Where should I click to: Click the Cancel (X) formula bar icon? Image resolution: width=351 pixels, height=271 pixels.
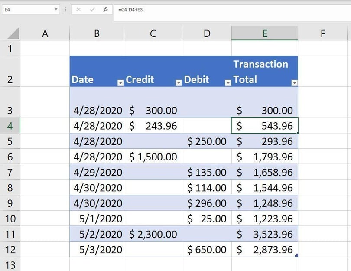[78, 9]
